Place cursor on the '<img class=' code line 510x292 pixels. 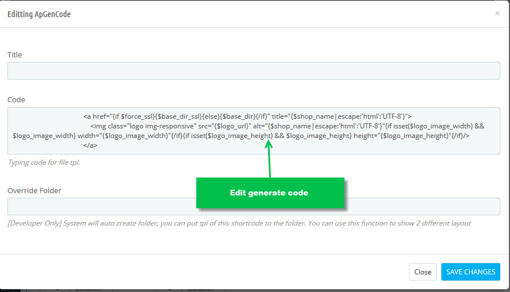pyautogui.click(x=287, y=126)
